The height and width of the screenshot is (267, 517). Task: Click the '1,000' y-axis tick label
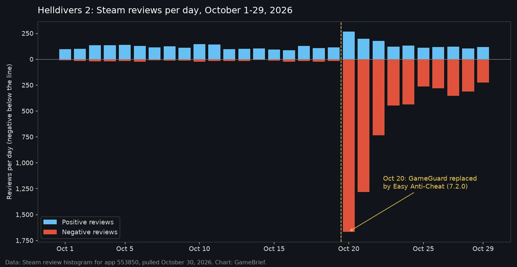(x=25, y=163)
